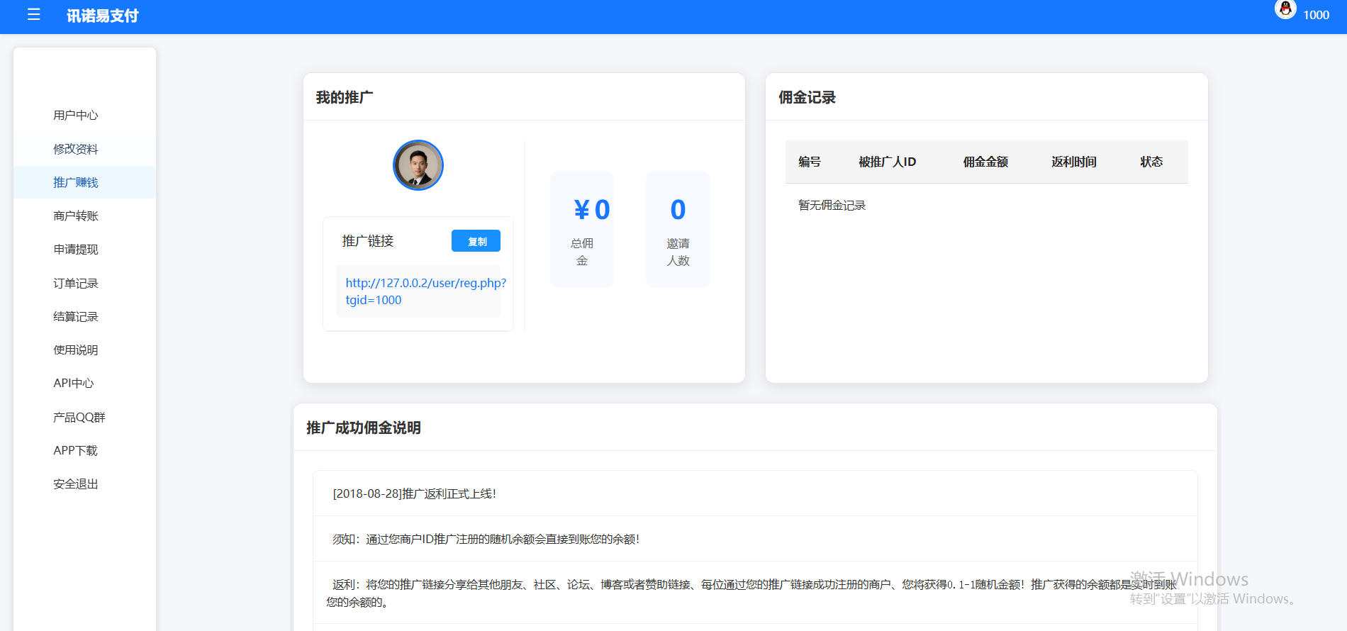The height and width of the screenshot is (631, 1347).
Task: Select APP下载 in the sidebar
Action: tap(76, 450)
